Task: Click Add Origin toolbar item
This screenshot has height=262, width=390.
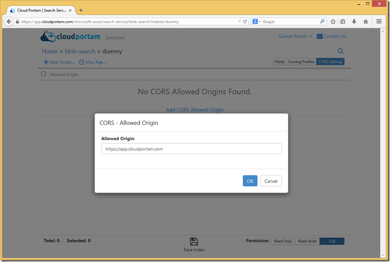Action: point(59,62)
